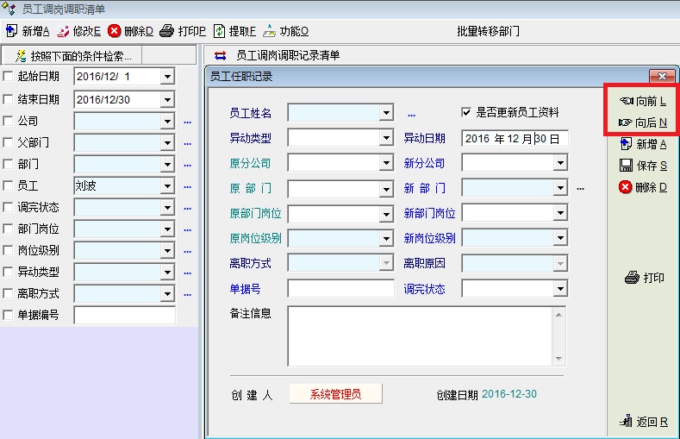
Task: Click the red 删除 D toolbar icon
Action: tap(115, 31)
